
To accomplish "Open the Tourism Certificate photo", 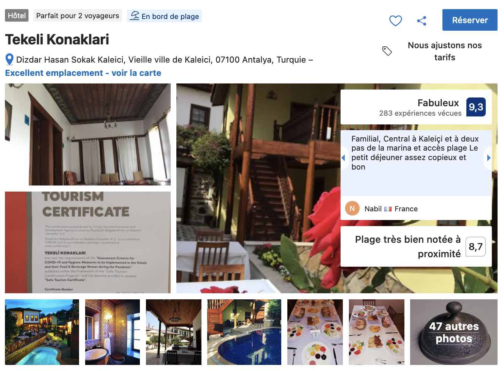I will click(x=88, y=242).
